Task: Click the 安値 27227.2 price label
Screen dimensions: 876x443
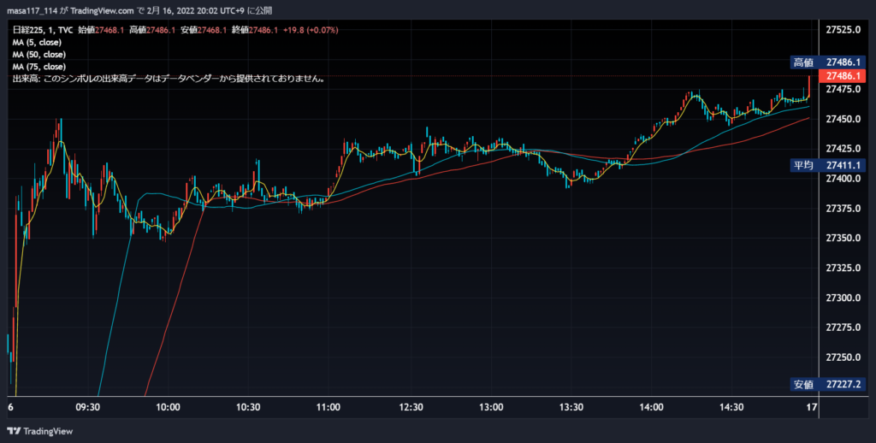Action: [x=828, y=384]
